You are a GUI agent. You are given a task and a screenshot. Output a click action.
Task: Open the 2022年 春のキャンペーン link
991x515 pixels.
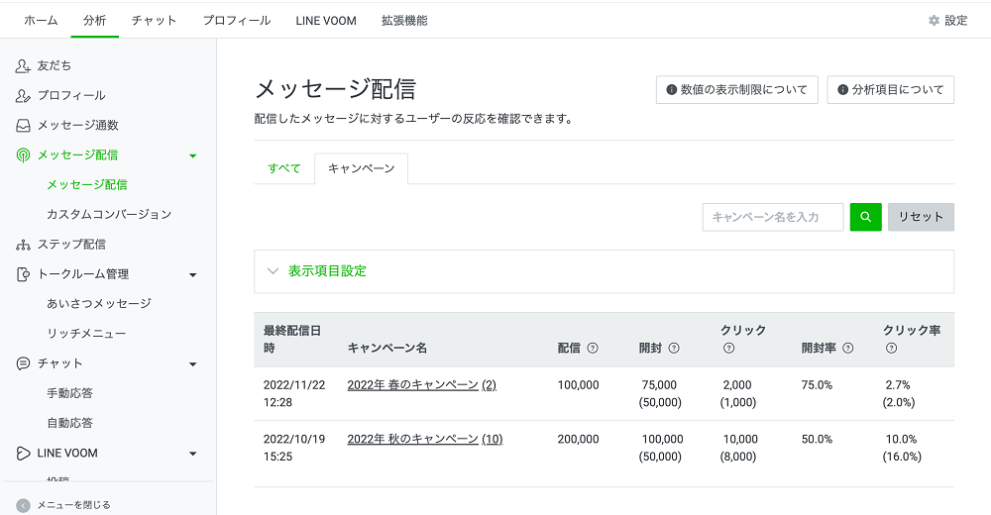(412, 384)
